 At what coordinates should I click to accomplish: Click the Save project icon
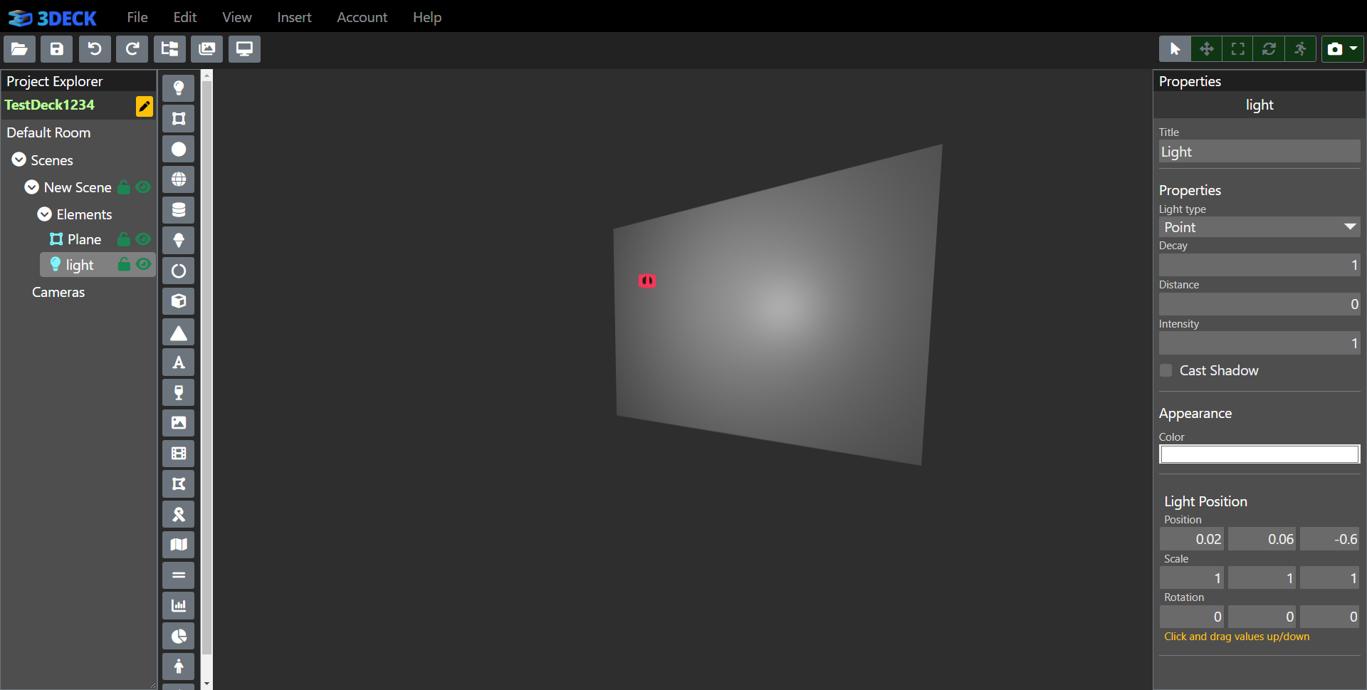pyautogui.click(x=57, y=49)
